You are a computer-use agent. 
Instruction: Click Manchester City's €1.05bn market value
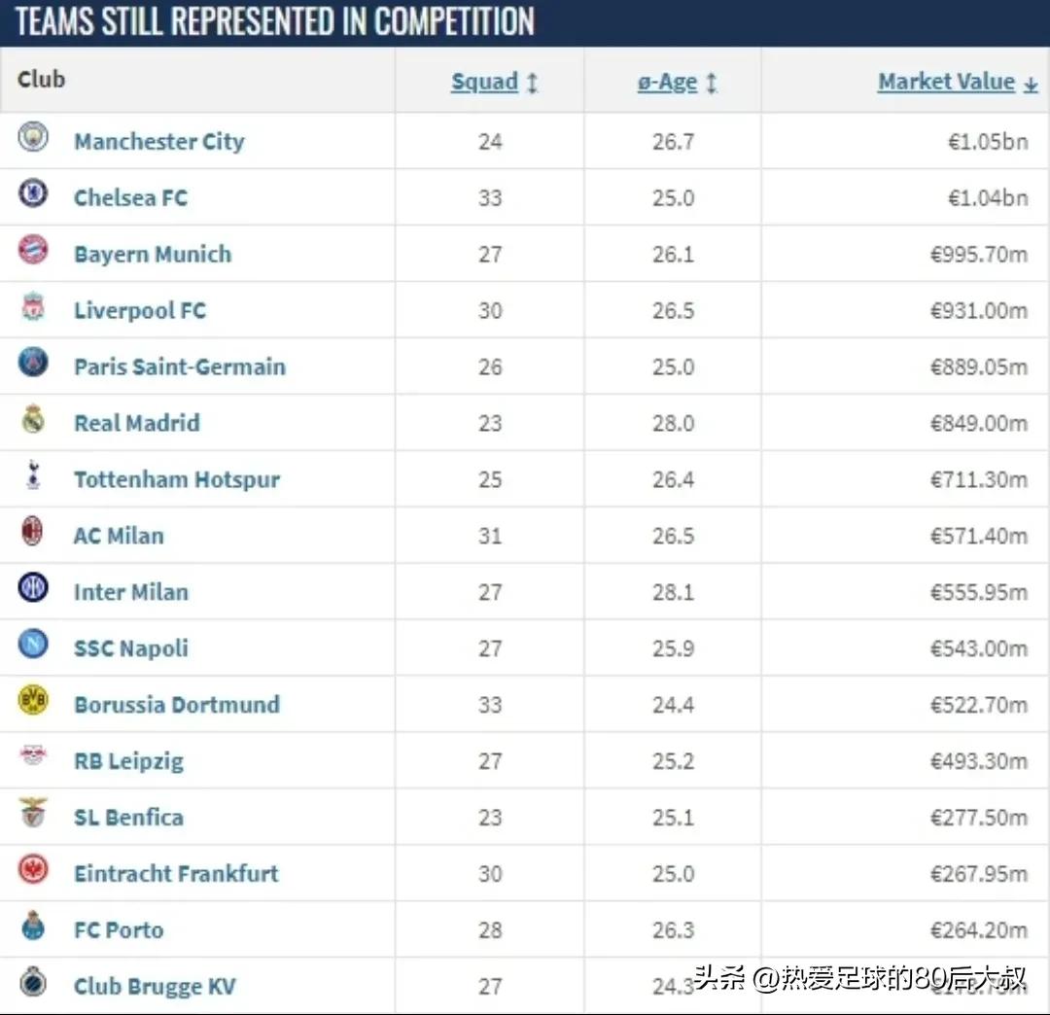click(x=987, y=142)
